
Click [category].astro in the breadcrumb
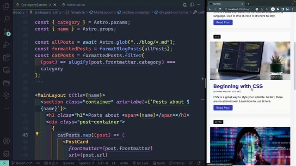click(48, 12)
